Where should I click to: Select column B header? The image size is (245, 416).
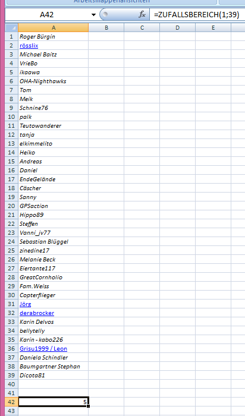106,27
